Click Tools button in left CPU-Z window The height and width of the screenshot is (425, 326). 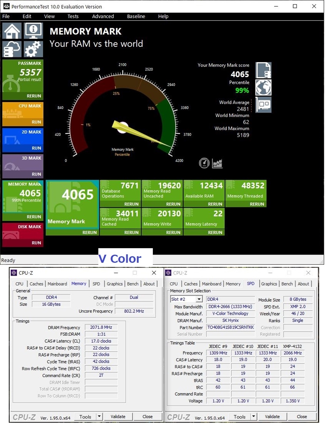click(x=85, y=417)
